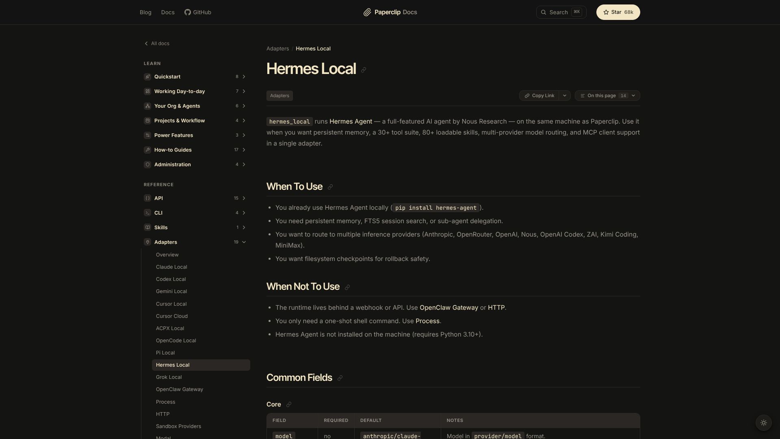The width and height of the screenshot is (780, 439).
Task: Click the How-to Guides wrench icon
Action: tap(147, 150)
